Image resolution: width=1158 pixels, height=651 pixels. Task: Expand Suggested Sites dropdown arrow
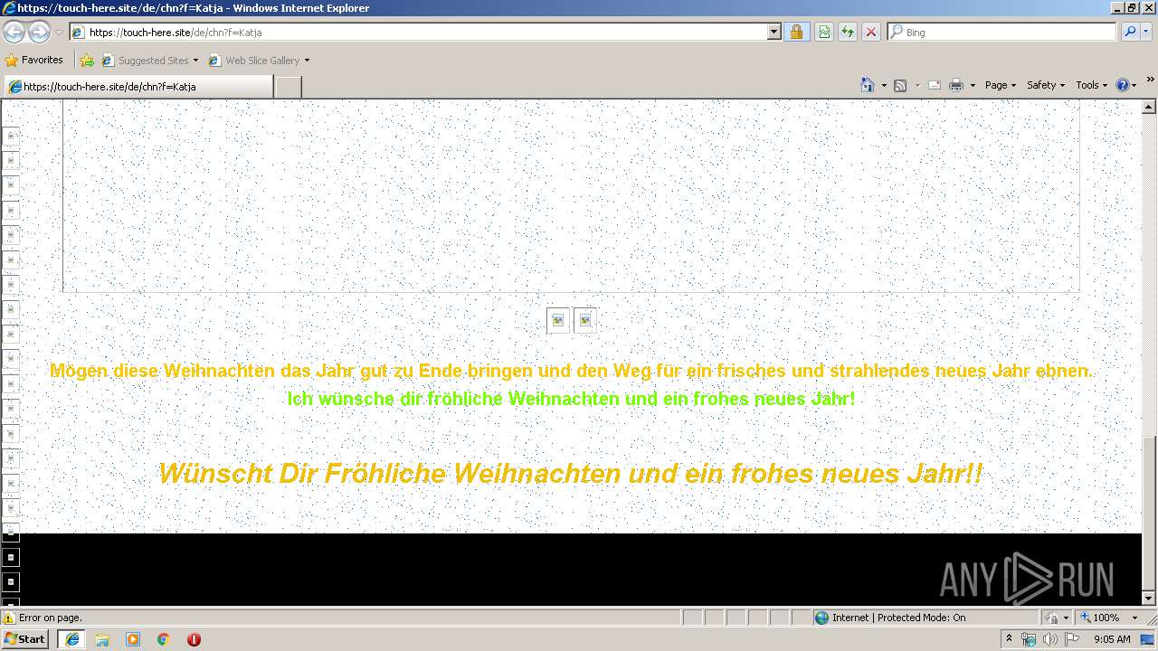(x=195, y=61)
